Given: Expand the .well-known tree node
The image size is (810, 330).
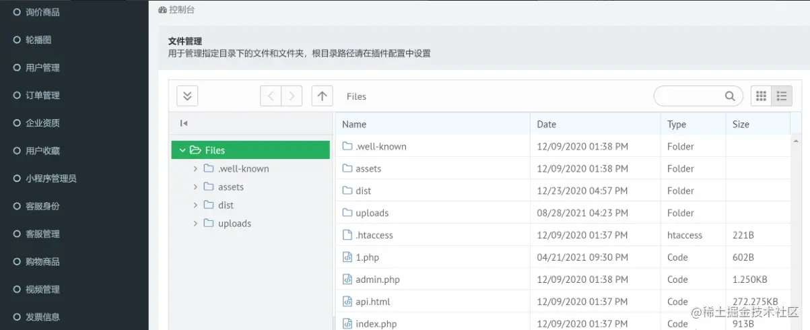Looking at the screenshot, I should (x=195, y=168).
